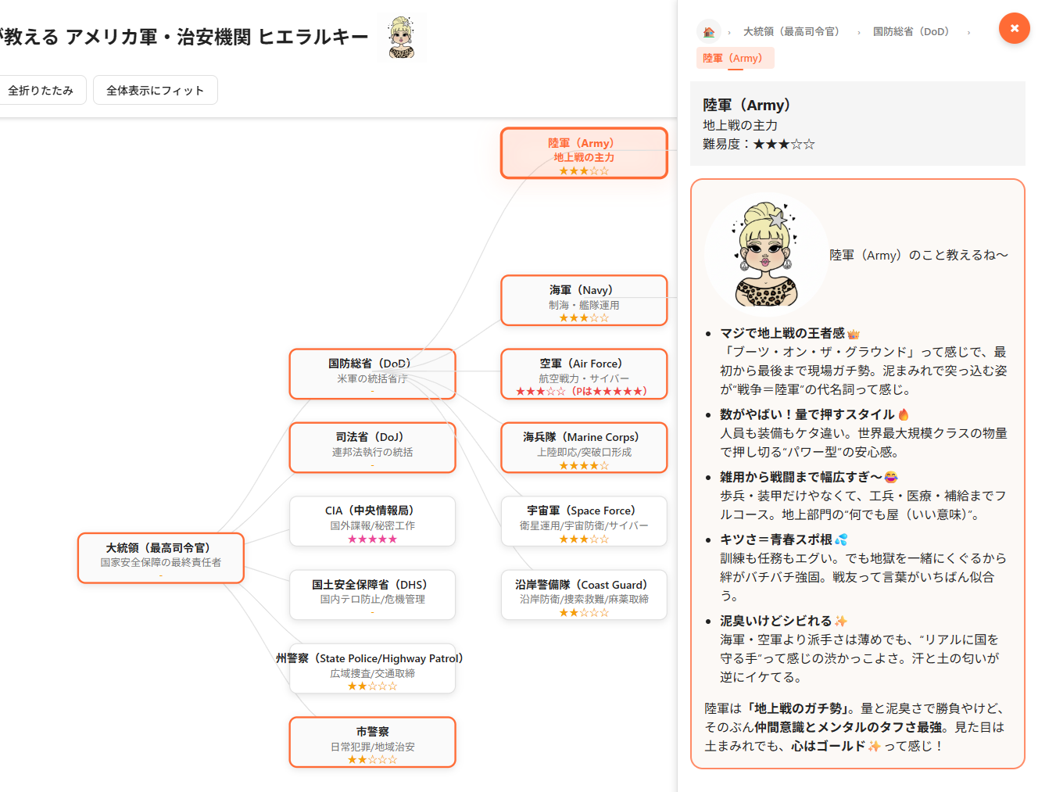Select the 陸軍（Army）node in tree
1038x792 pixels.
(584, 154)
